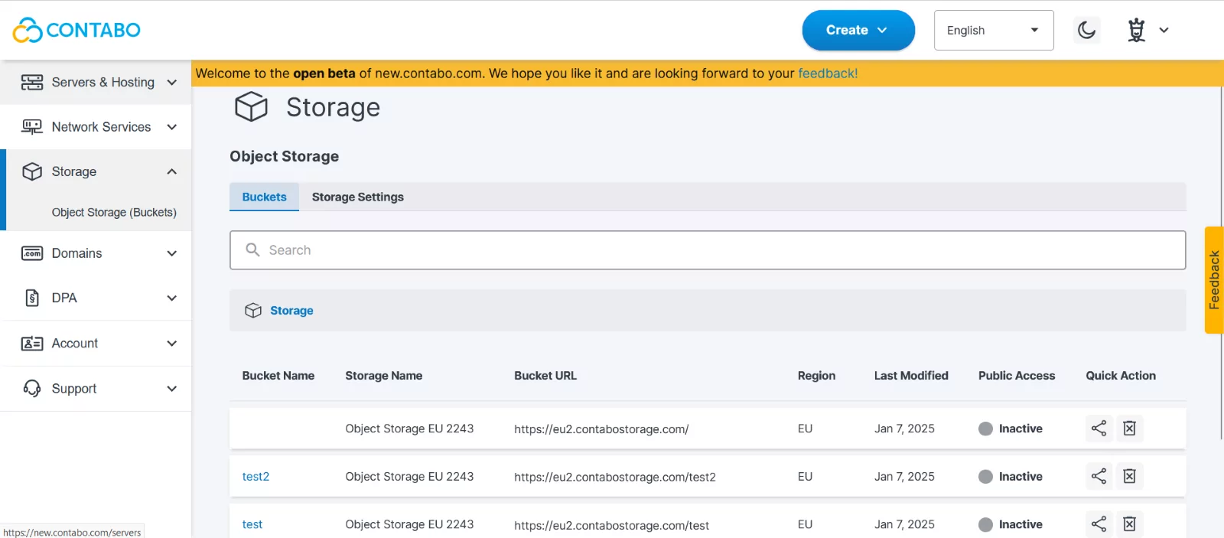1224x538 pixels.
Task: Click Inactive status of test bucket
Action: 1011,524
